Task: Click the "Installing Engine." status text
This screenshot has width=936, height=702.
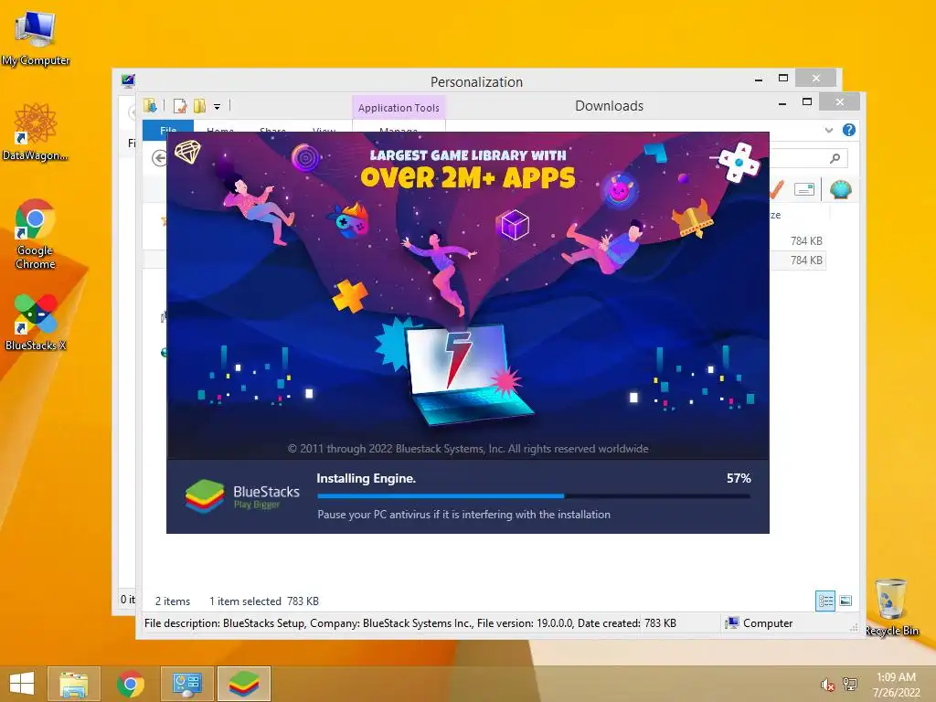Action: [366, 478]
